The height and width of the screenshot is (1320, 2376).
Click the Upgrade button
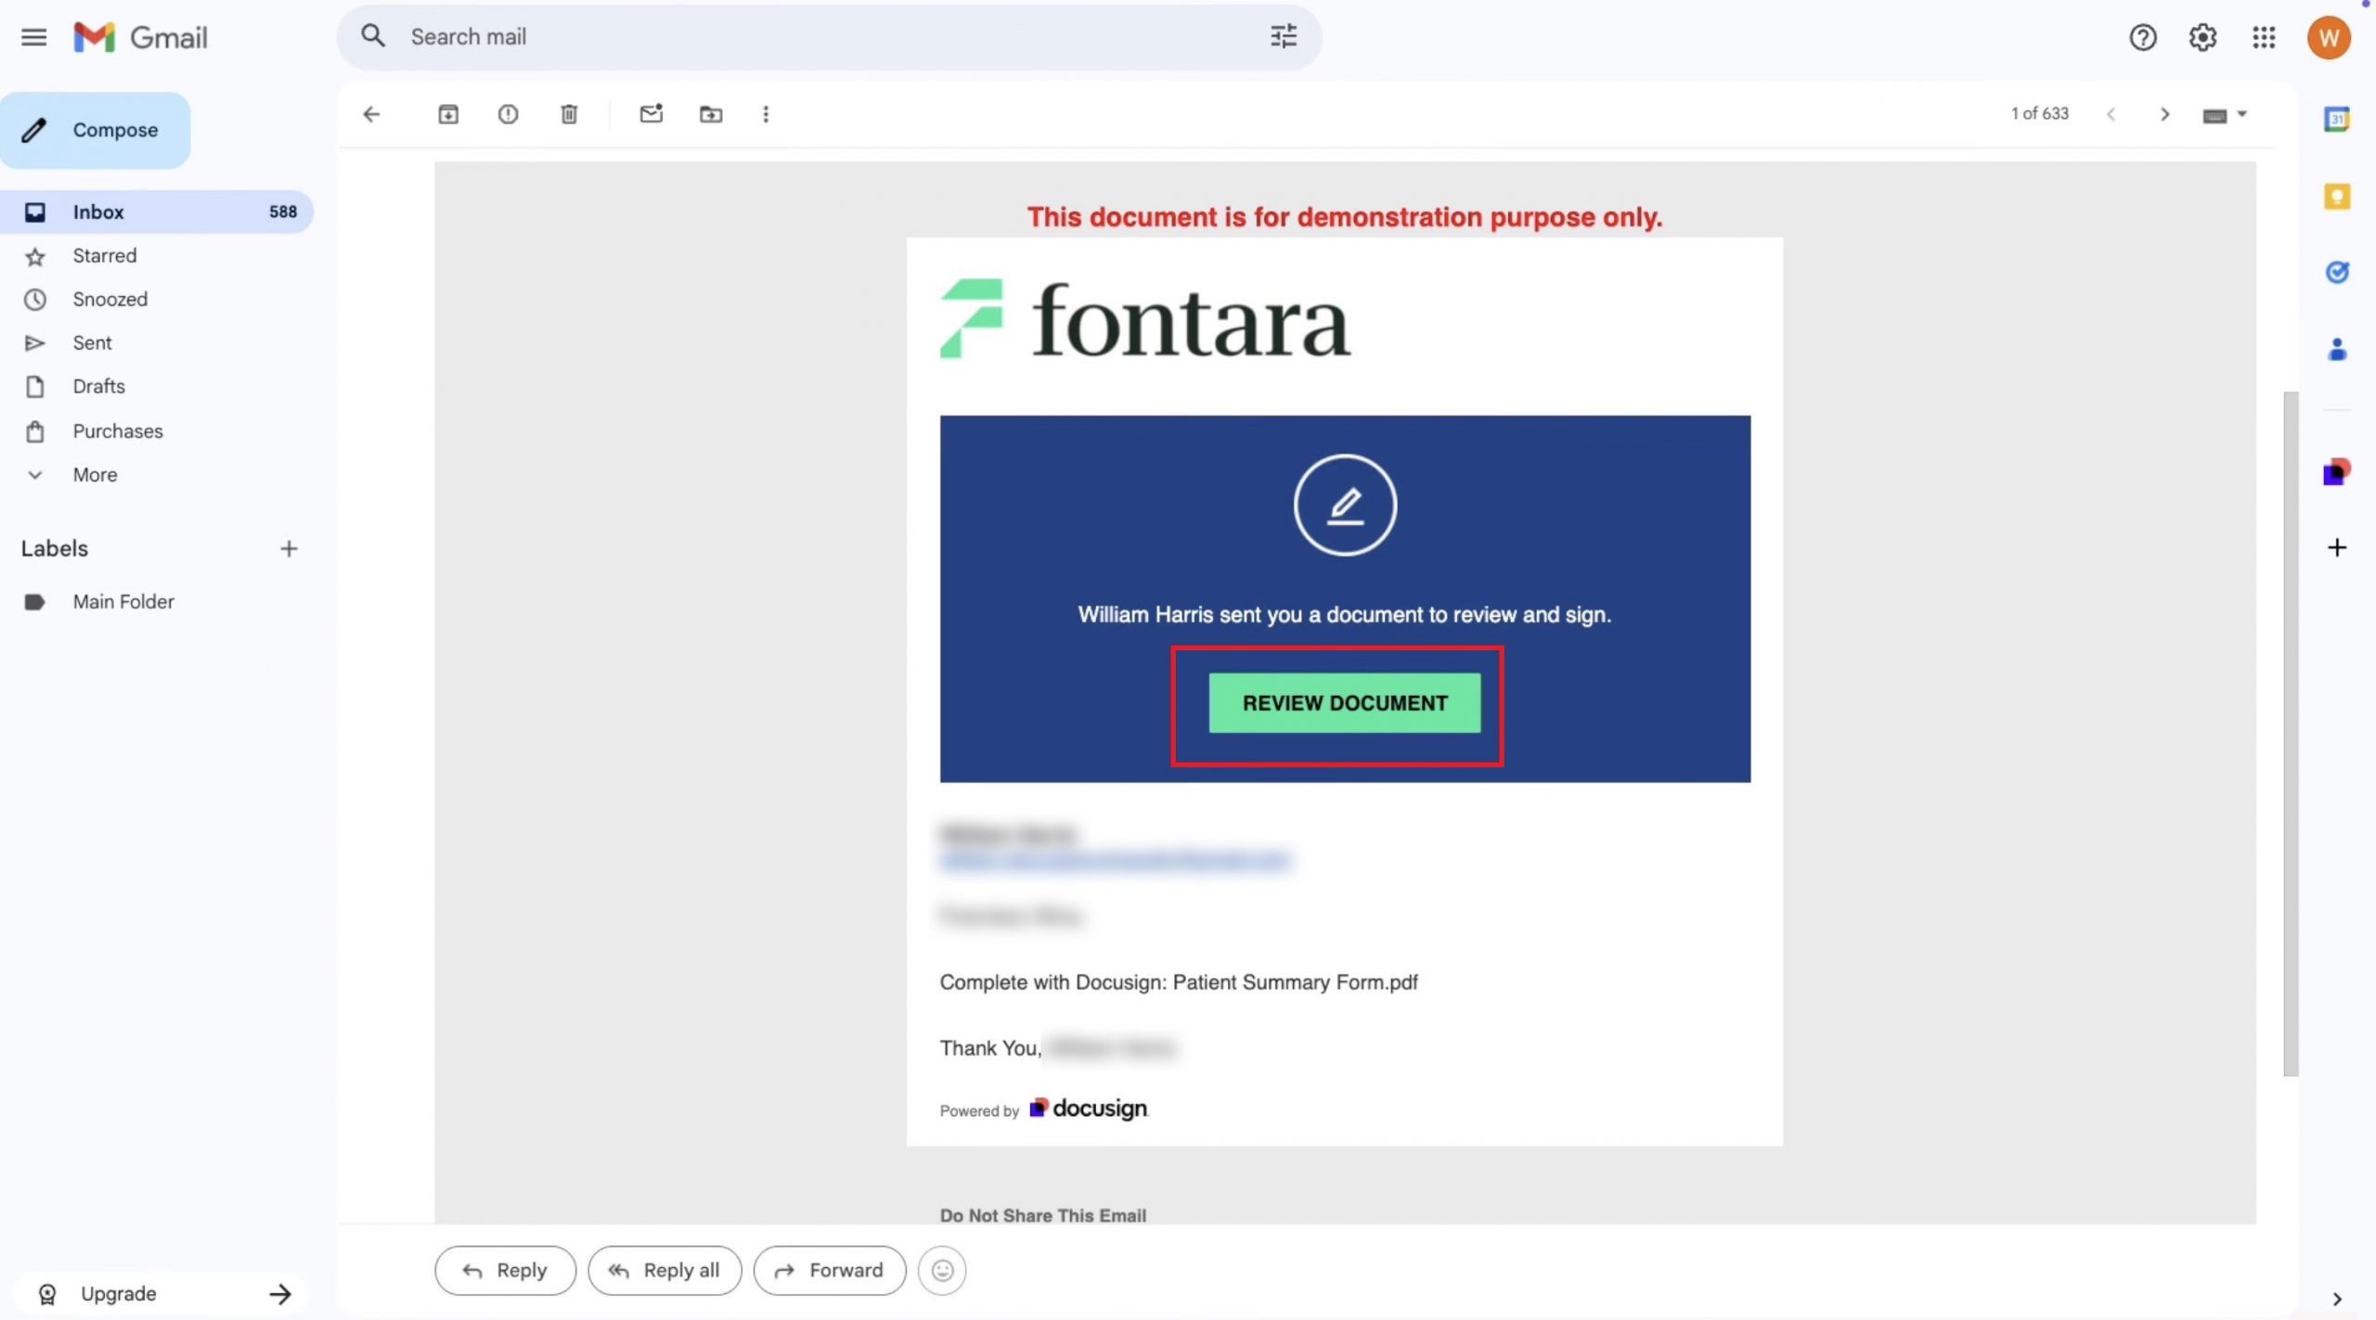pos(162,1293)
